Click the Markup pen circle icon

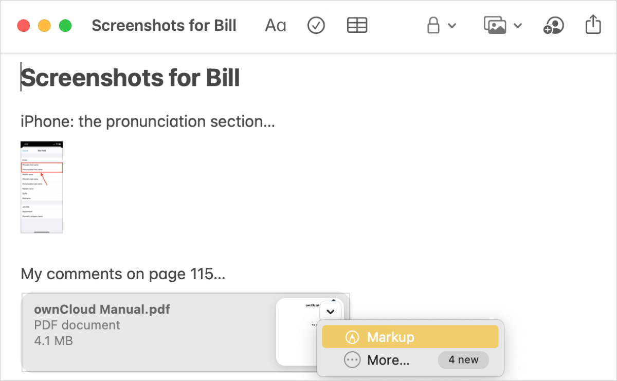(352, 337)
